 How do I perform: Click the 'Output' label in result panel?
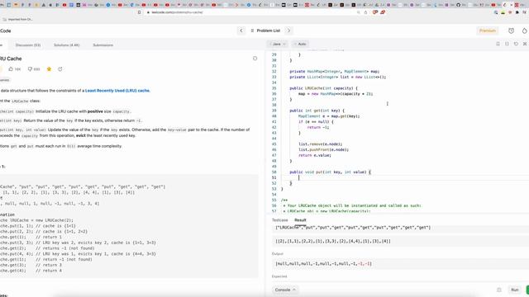(278, 254)
